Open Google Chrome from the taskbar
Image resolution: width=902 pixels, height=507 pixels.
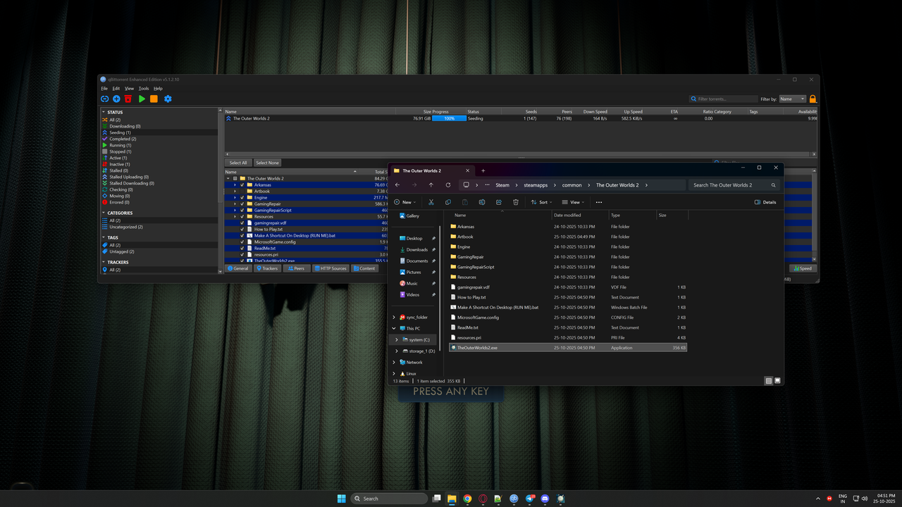click(x=467, y=499)
